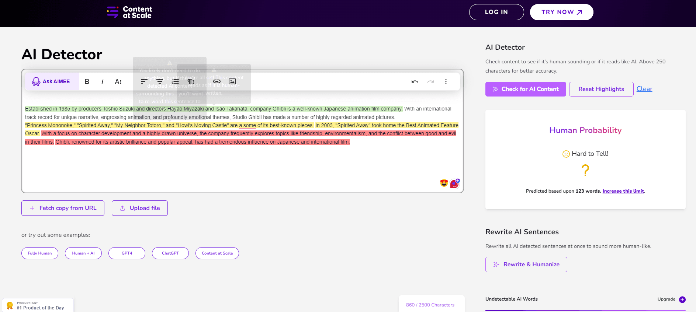
Task: Expand the paragraph format options
Action: click(x=191, y=81)
